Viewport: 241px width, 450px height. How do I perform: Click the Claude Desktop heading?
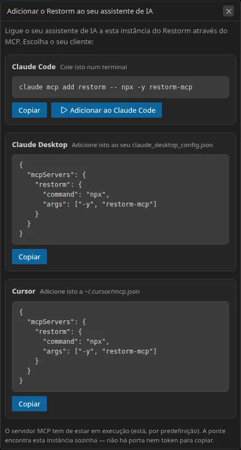(40, 145)
